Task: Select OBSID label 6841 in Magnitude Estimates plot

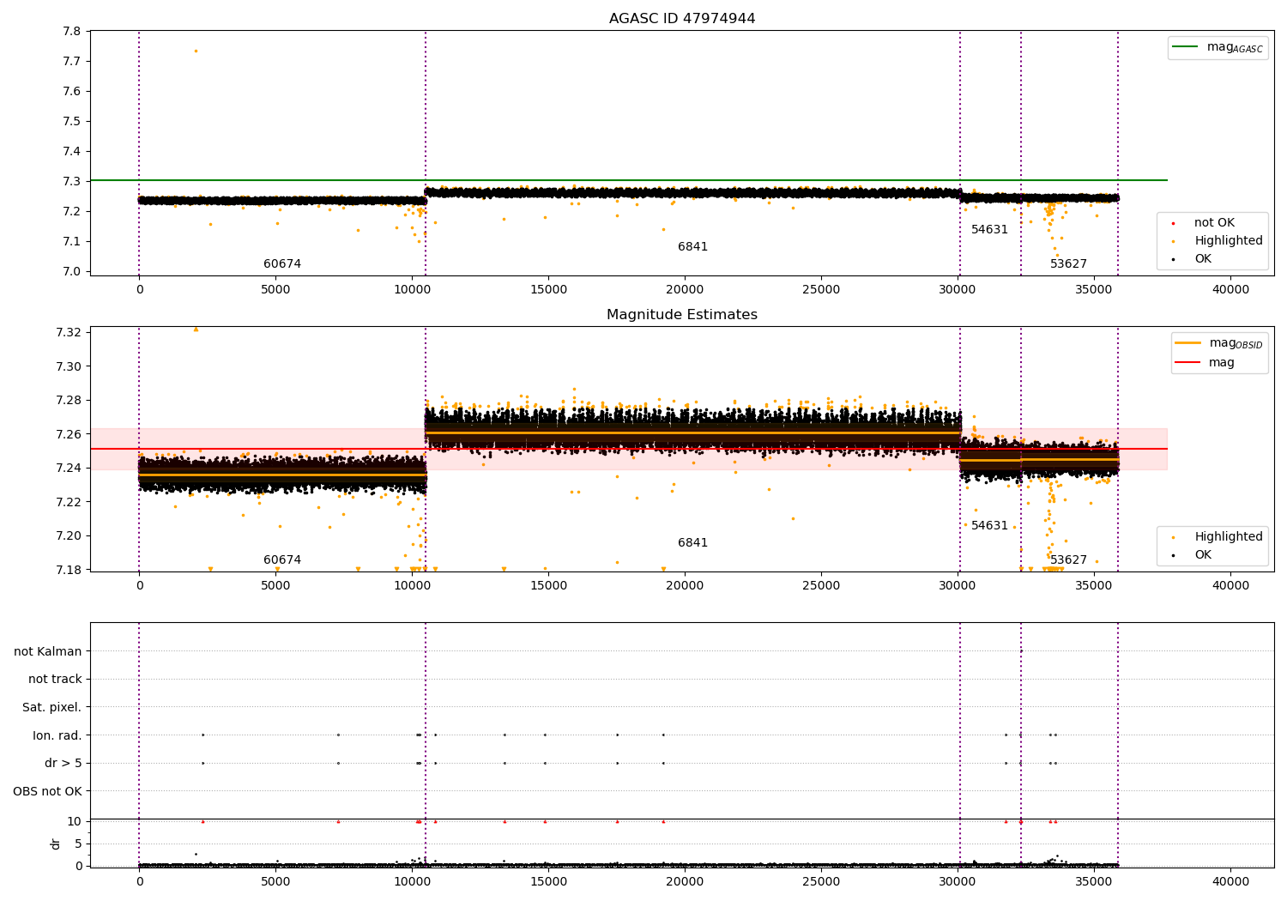Action: click(693, 543)
